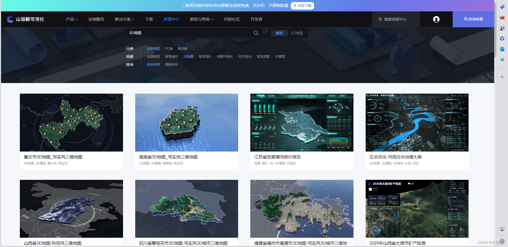
Task: Expand the 产品 dropdown menu
Action: 72,19
